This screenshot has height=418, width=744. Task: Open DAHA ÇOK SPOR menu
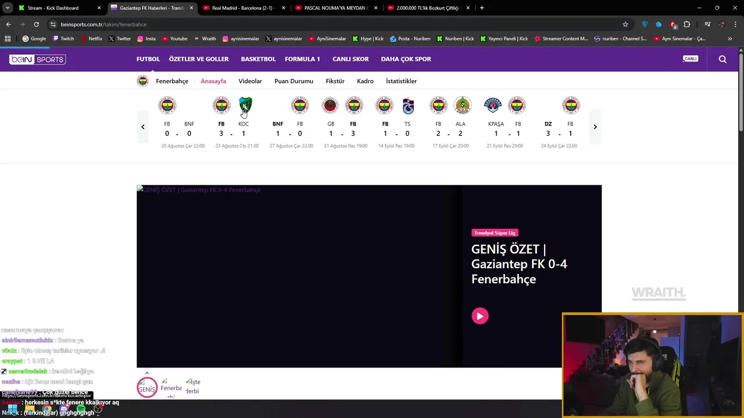(406, 59)
